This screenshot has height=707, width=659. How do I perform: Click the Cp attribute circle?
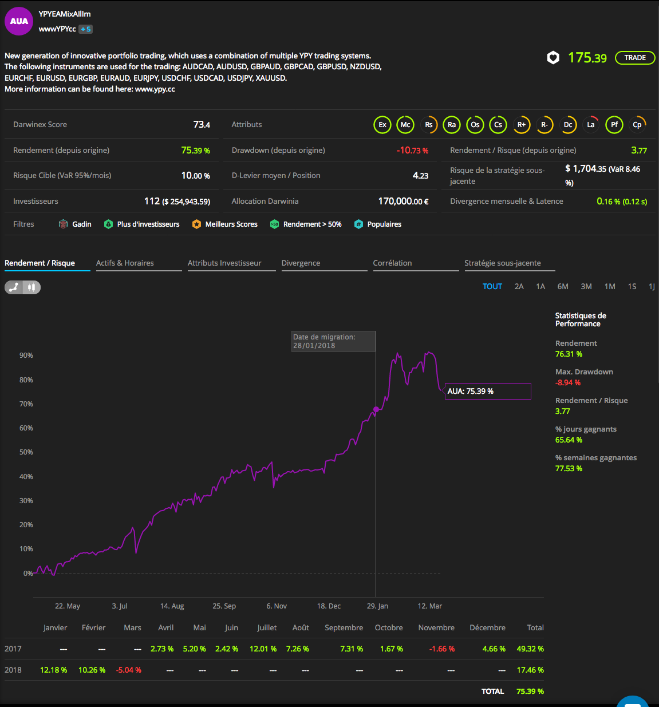click(x=637, y=124)
